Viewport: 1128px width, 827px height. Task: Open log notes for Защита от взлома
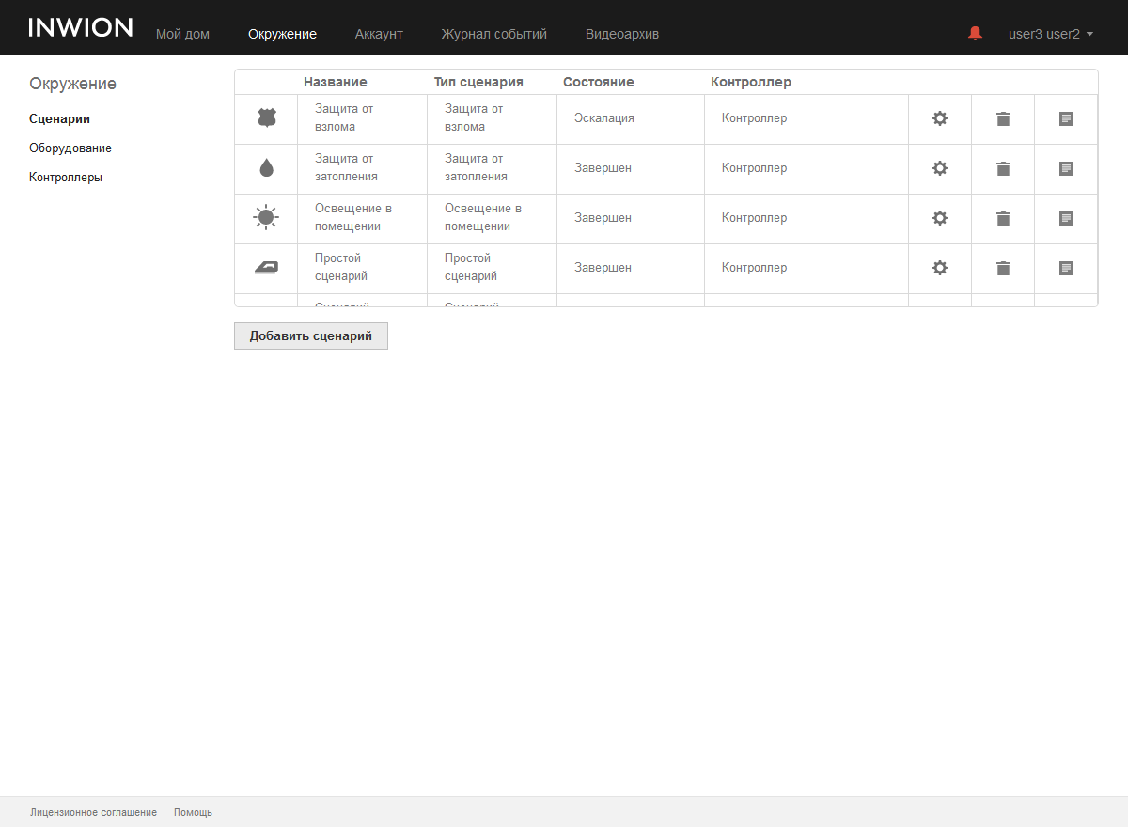[x=1066, y=118]
